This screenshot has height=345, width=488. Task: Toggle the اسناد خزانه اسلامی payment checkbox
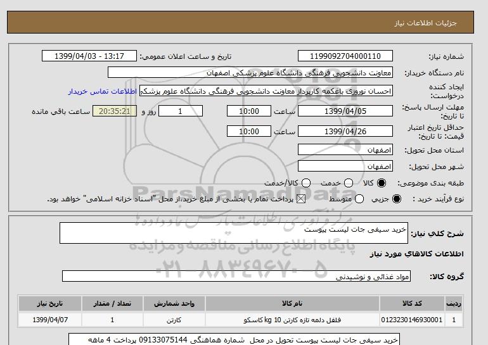(301, 199)
